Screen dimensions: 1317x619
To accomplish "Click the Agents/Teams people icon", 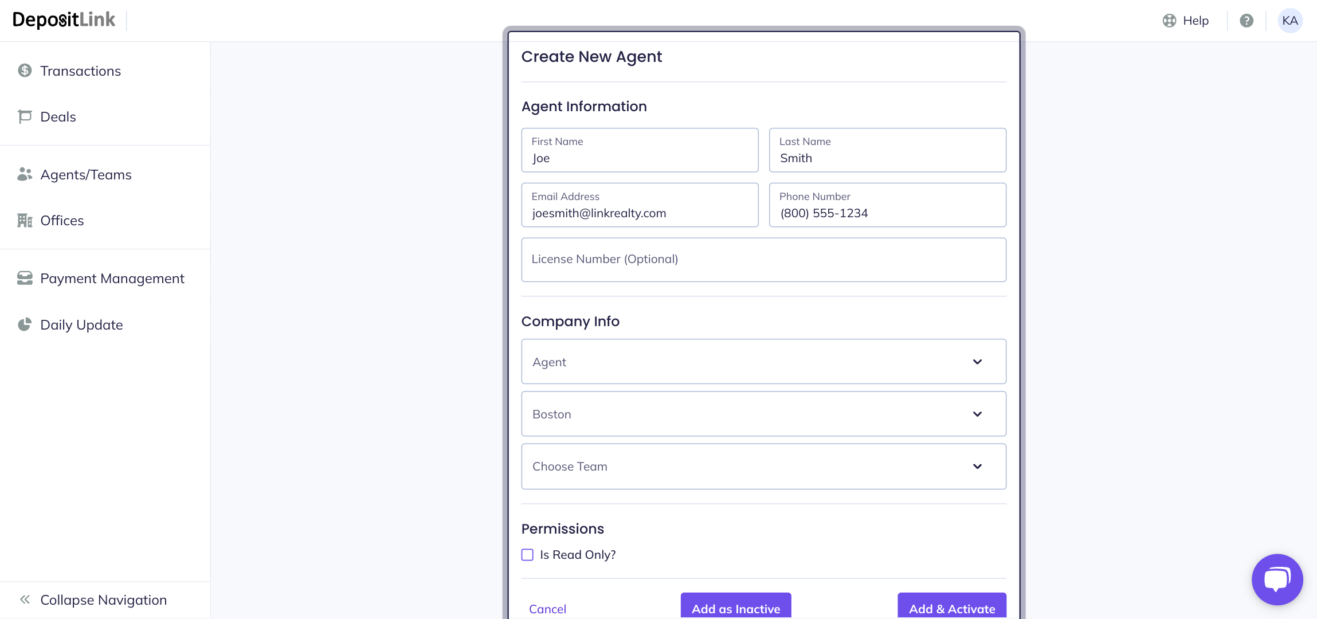I will point(25,174).
